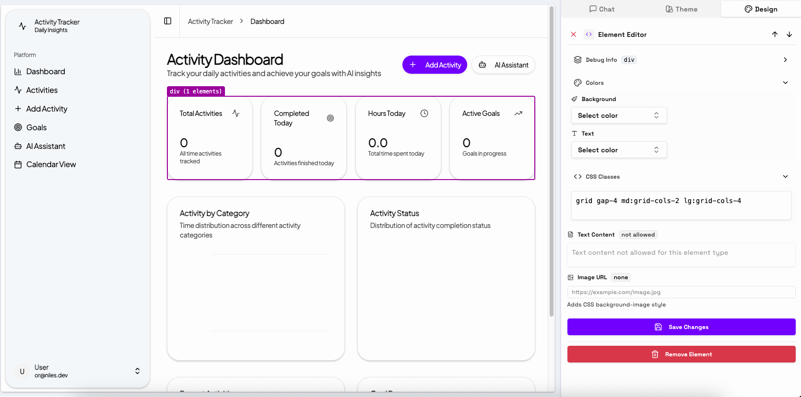Switch to the Theme tab
The width and height of the screenshot is (801, 397).
681,9
